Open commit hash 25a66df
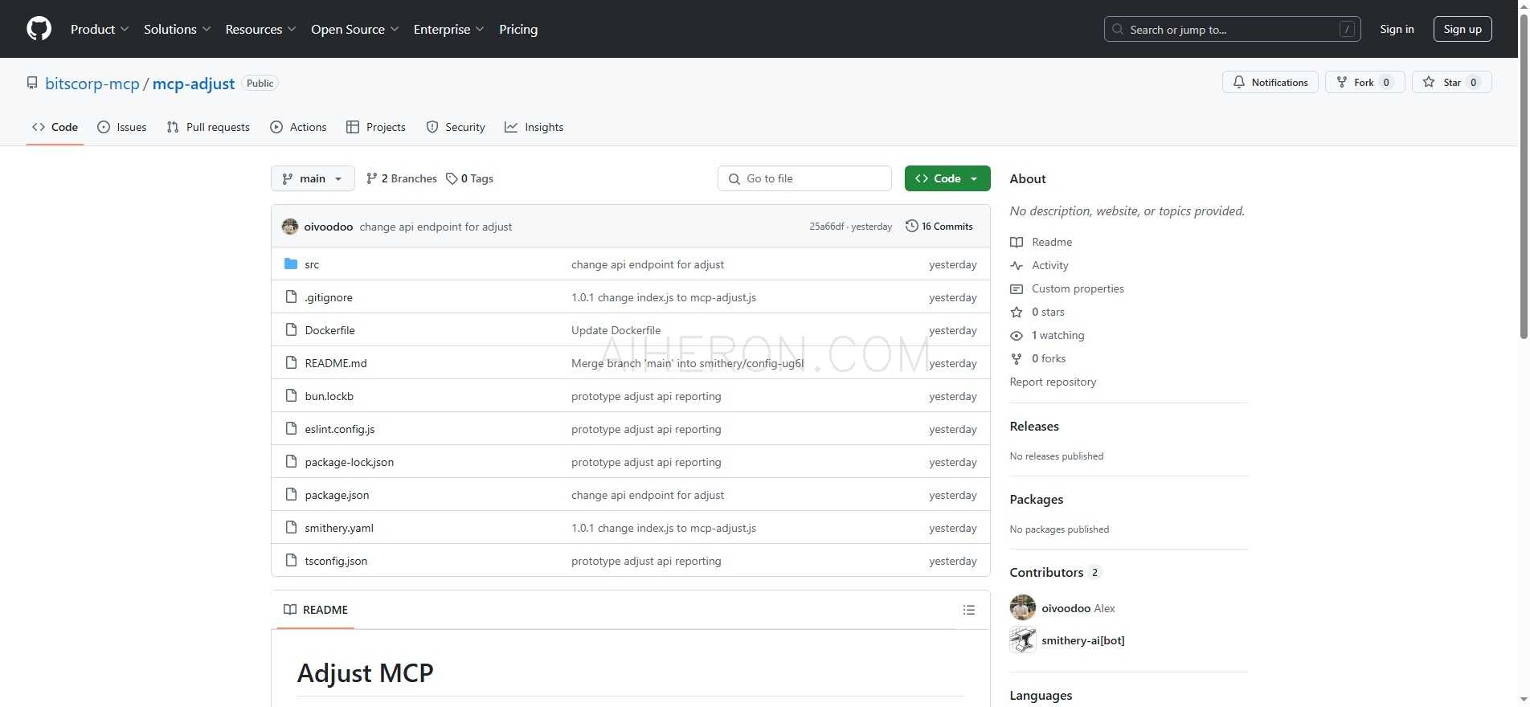The image size is (1530, 707). (x=826, y=227)
